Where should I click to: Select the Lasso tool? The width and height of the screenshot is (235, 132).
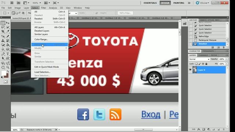[3, 27]
